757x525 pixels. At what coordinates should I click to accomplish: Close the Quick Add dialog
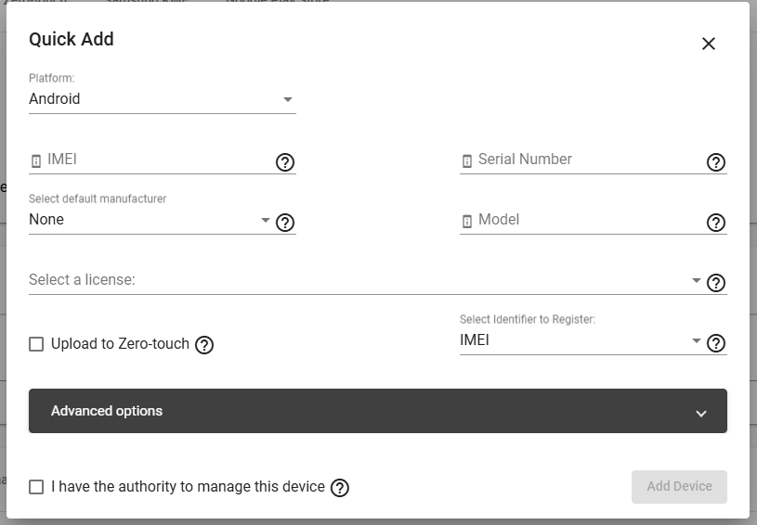tap(709, 44)
